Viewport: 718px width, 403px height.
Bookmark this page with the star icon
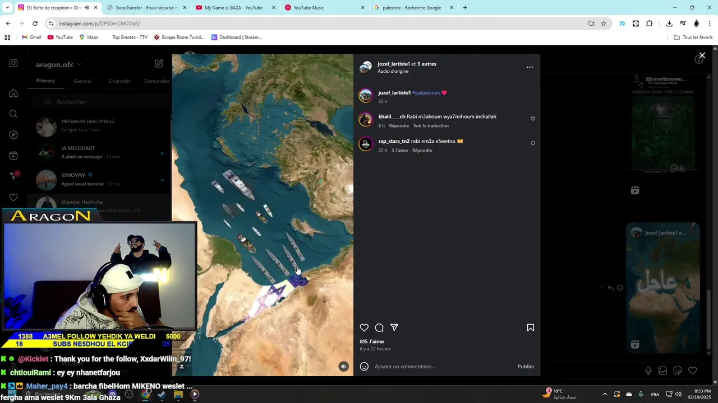click(x=604, y=24)
